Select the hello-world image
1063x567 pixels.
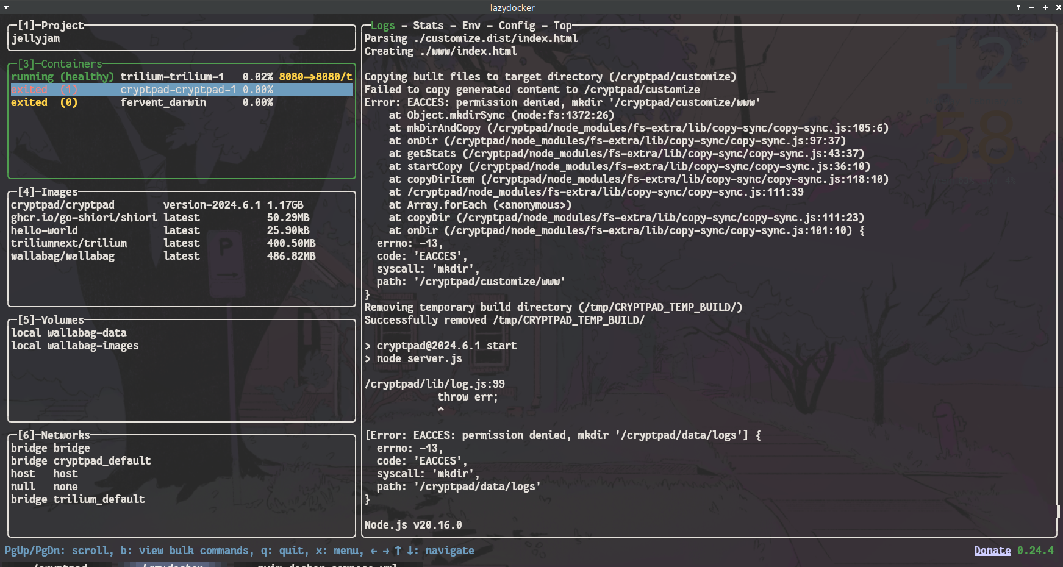pyautogui.click(x=182, y=230)
